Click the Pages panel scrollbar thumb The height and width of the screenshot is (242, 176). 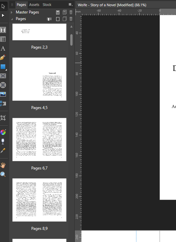[71, 40]
